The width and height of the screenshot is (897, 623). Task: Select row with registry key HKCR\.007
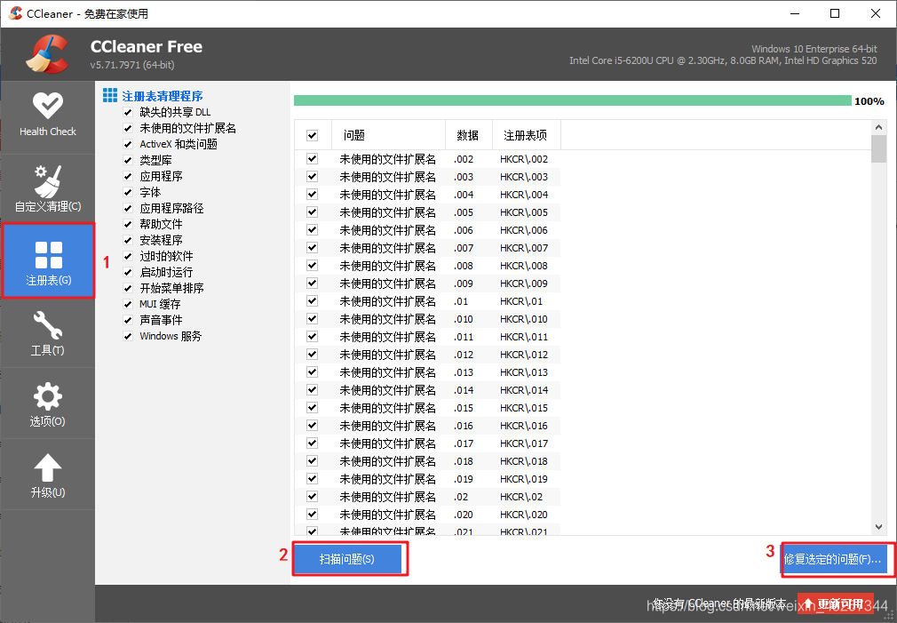427,247
